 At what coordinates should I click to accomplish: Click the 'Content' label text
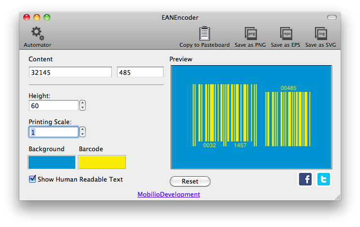click(x=41, y=59)
